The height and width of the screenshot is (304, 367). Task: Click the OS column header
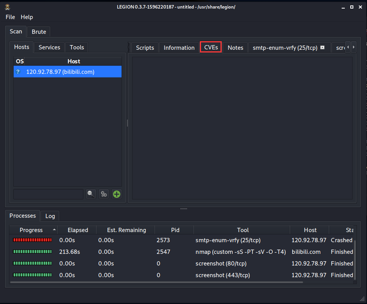click(x=19, y=61)
